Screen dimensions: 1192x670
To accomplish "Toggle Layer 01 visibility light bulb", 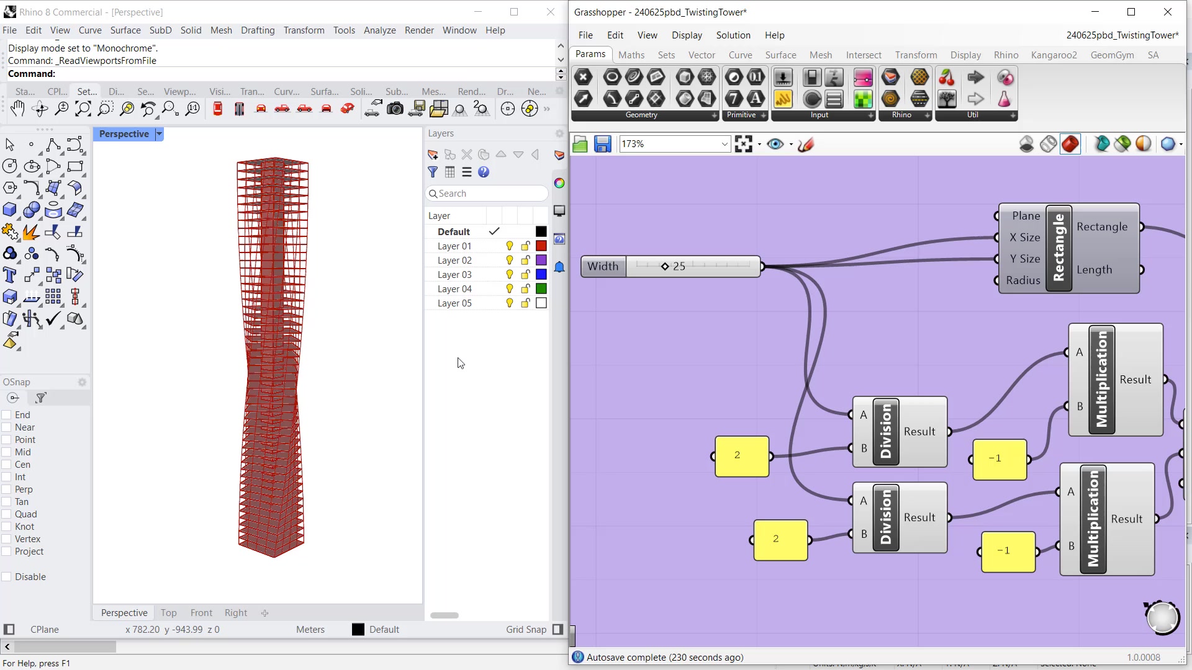I will 510,246.
